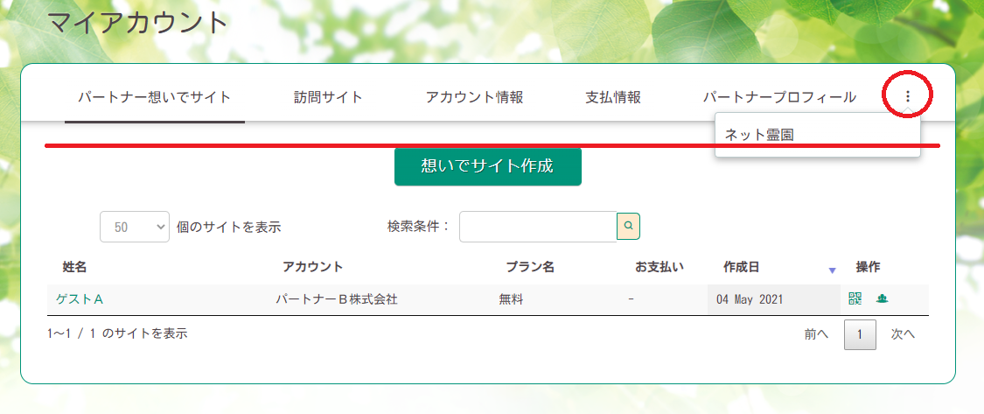Sort the table by 姓名 column header
The image size is (984, 414).
coord(74,267)
